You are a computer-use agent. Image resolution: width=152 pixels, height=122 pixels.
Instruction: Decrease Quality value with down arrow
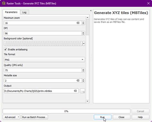83,71
